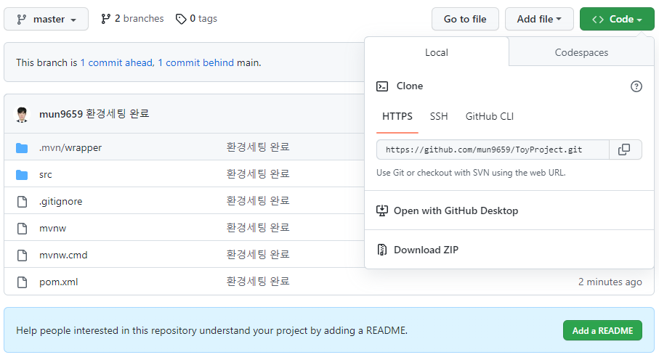View the 2 branches link
This screenshot has width=659, height=360.
pyautogui.click(x=132, y=18)
